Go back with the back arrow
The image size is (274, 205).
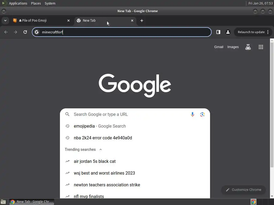pos(6,32)
